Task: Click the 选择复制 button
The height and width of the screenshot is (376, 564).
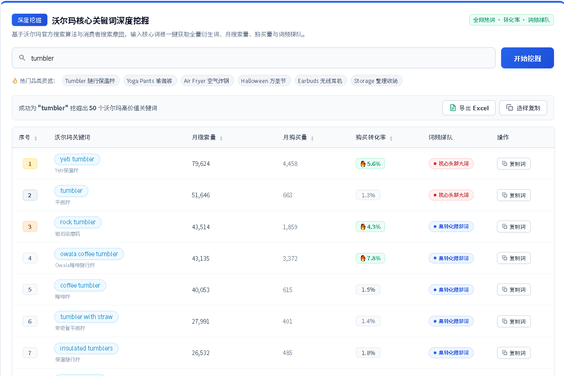Action: coord(523,108)
